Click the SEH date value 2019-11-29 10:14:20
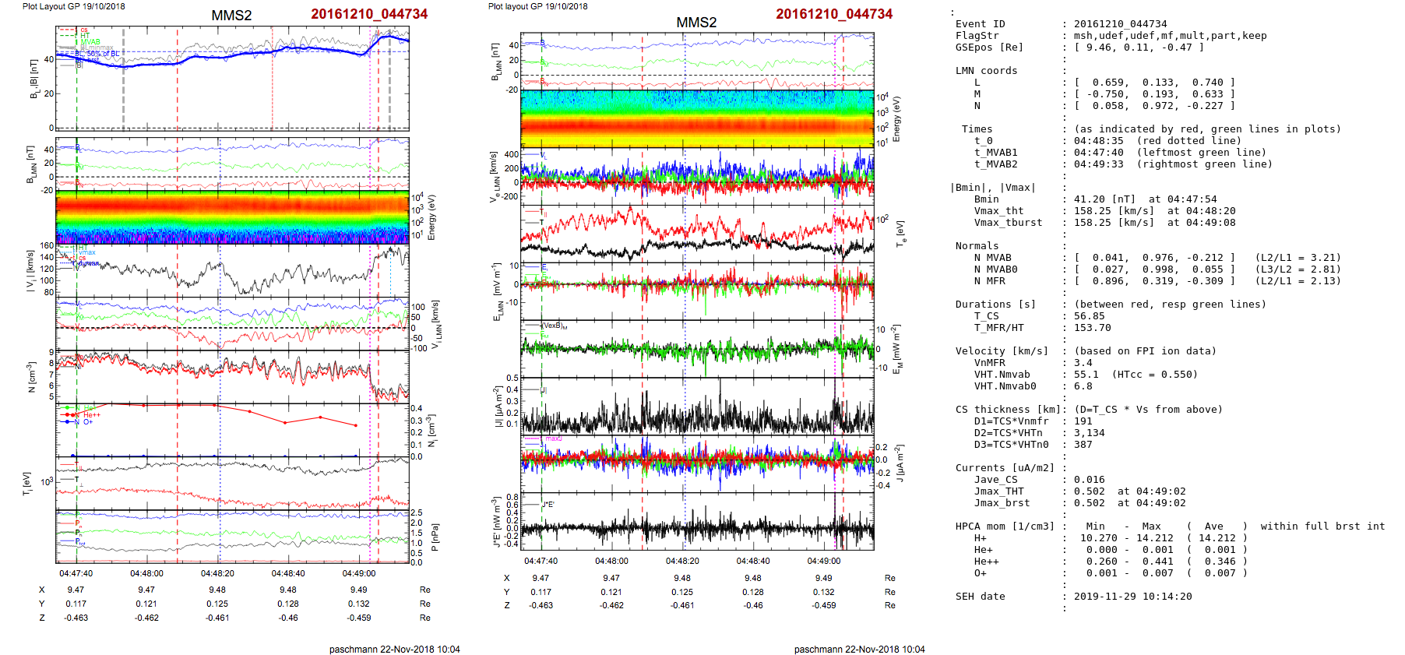The width and height of the screenshot is (1405, 655). click(1132, 597)
